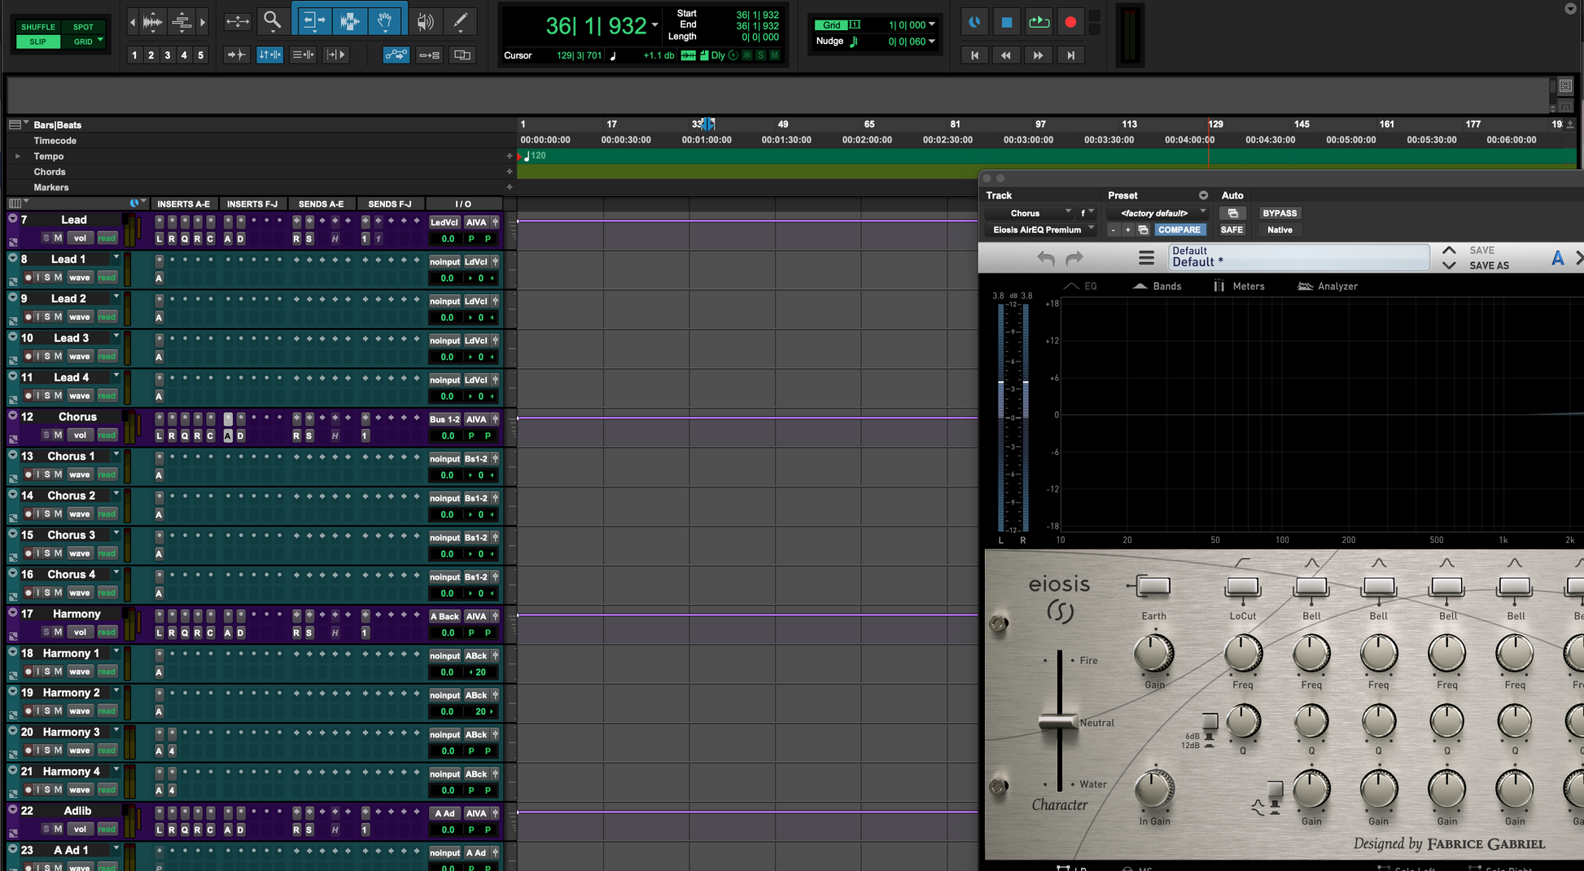Image resolution: width=1584 pixels, height=871 pixels.
Task: Select the Pencil tool
Action: point(460,22)
